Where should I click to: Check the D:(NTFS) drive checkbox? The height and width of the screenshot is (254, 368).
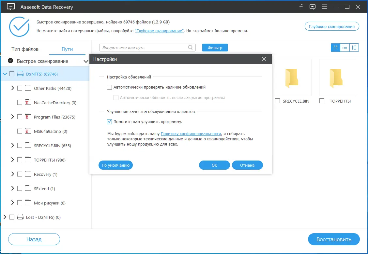(x=12, y=74)
